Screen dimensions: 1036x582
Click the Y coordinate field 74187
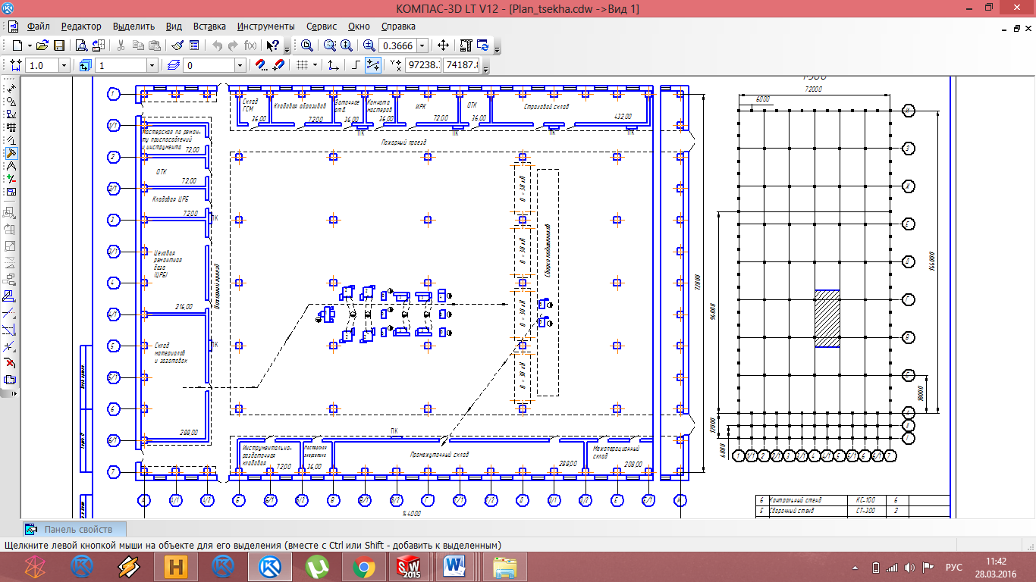(x=462, y=65)
